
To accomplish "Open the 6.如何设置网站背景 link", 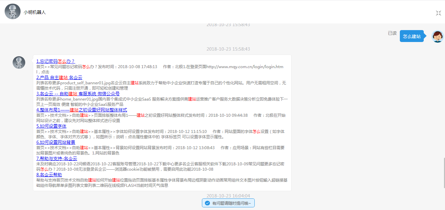I will (x=55, y=142).
